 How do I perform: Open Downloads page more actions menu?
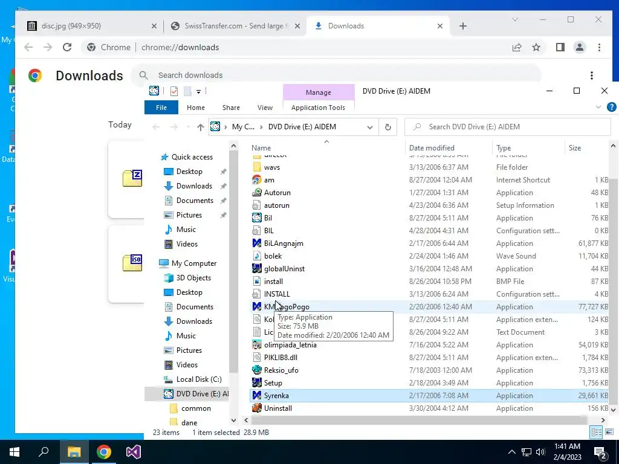click(x=591, y=76)
